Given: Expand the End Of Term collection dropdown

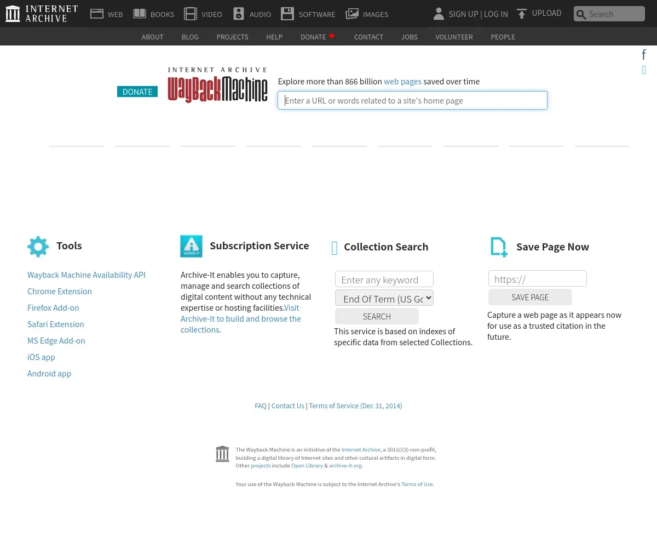Looking at the screenshot, I should tap(384, 298).
